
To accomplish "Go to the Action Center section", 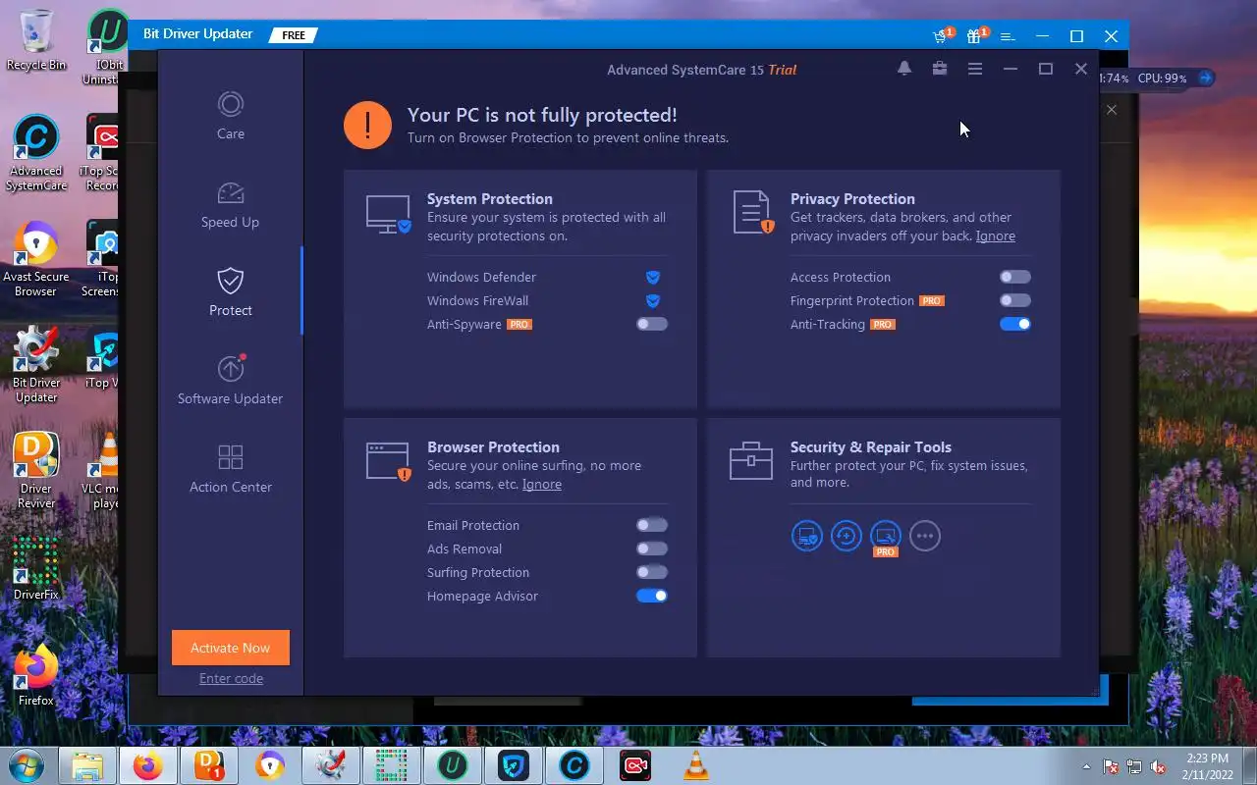I will (x=231, y=469).
